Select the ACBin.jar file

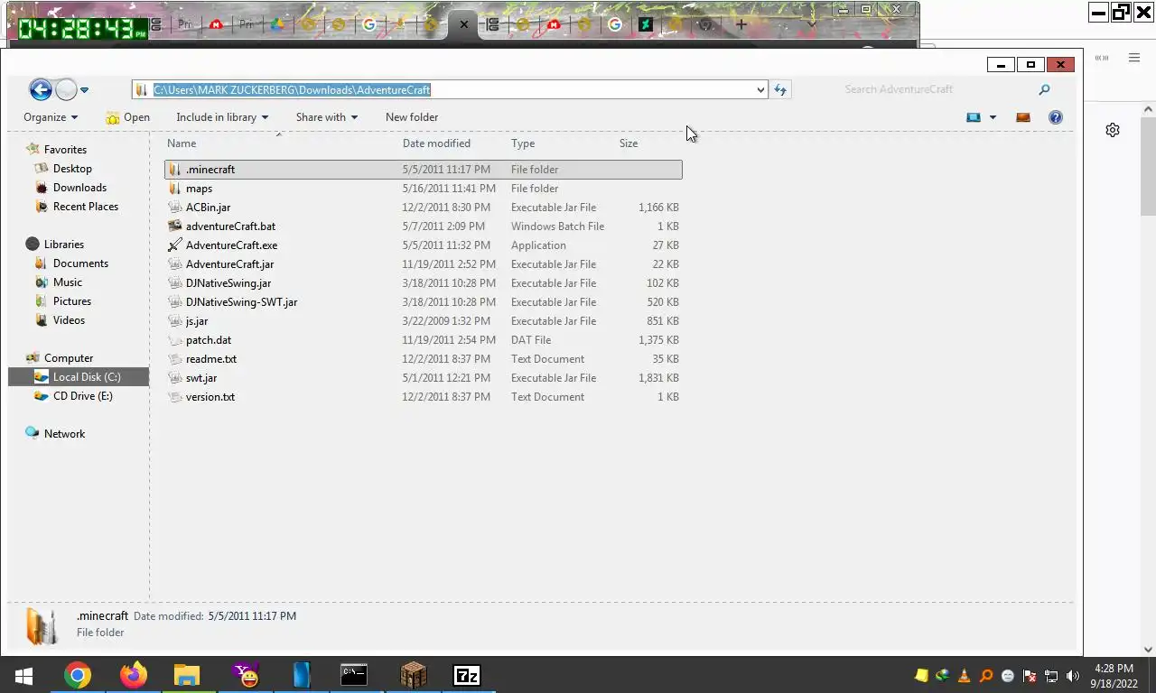(423, 208)
